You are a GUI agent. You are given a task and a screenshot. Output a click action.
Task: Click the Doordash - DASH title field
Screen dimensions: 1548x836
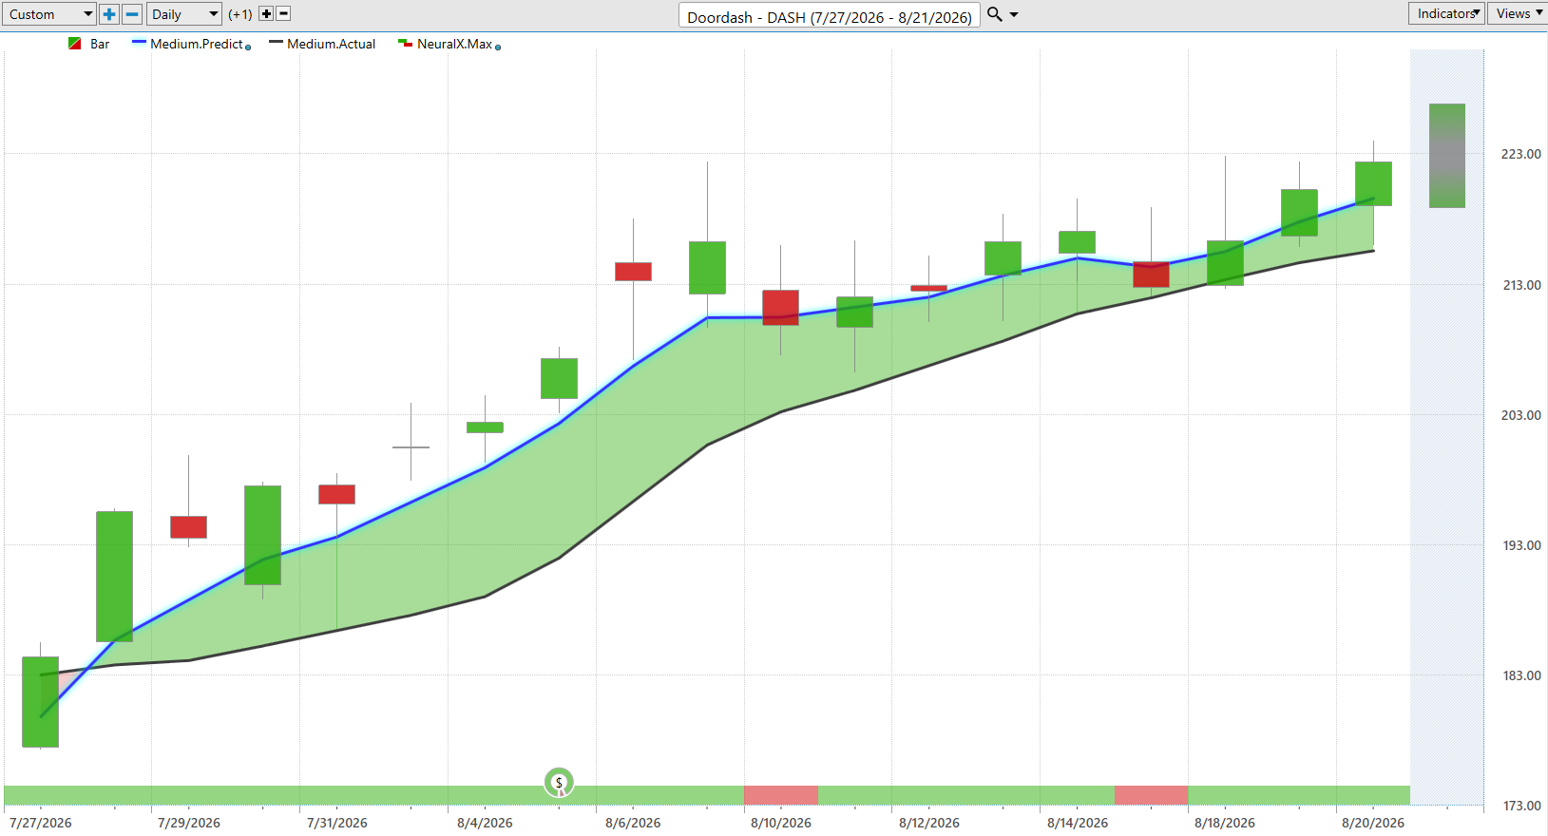point(830,16)
